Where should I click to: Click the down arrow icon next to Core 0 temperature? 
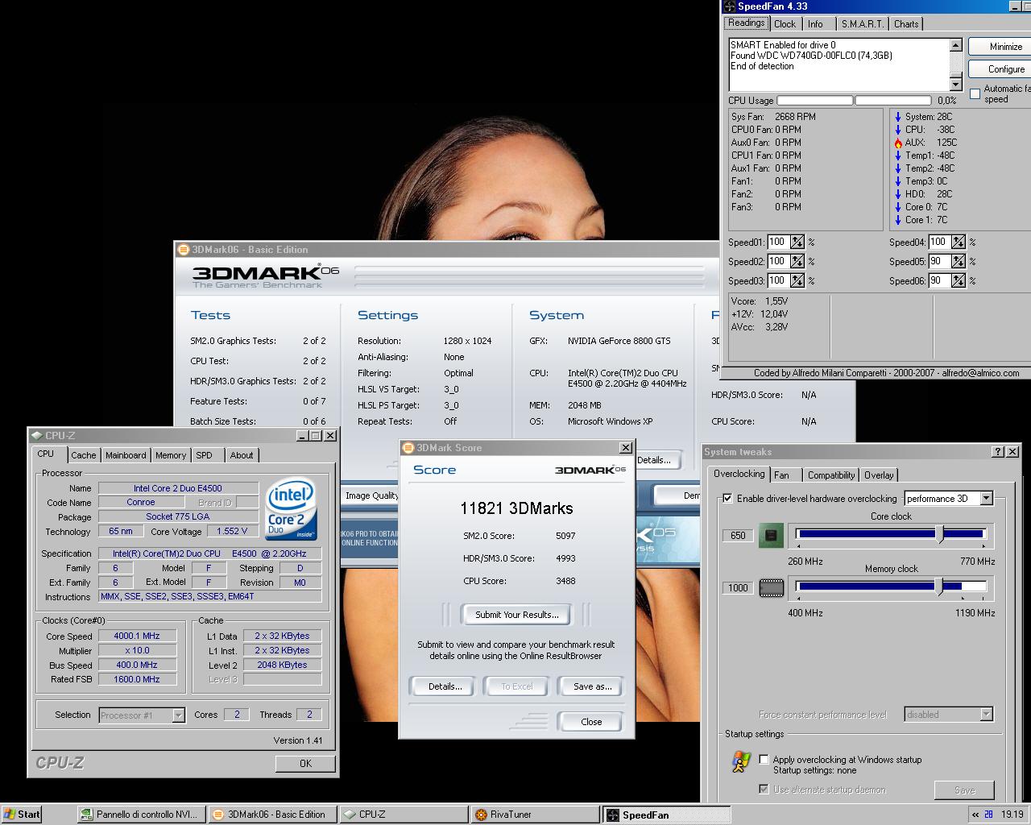click(x=898, y=207)
